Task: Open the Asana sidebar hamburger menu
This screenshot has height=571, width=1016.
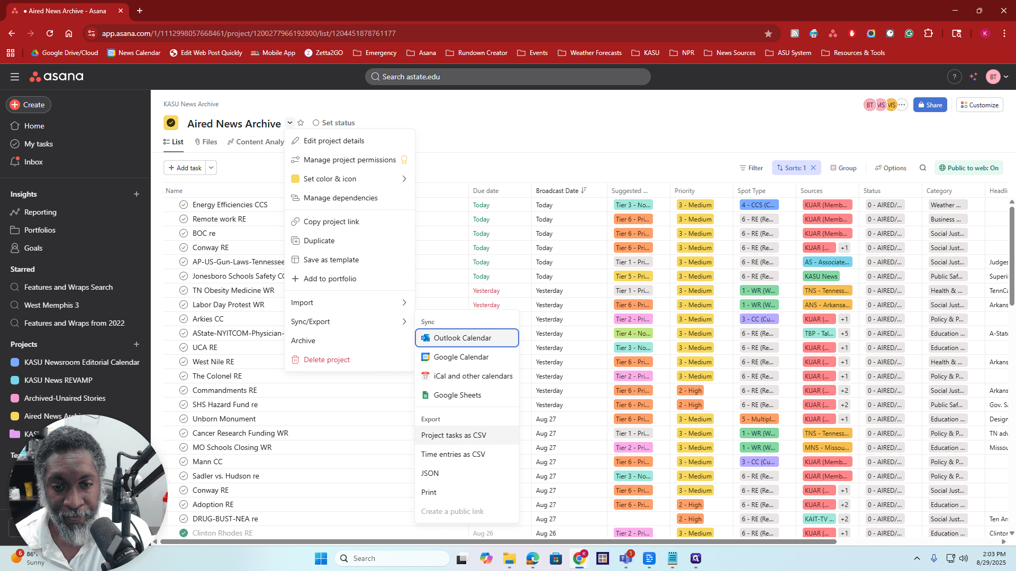Action: tap(15, 77)
